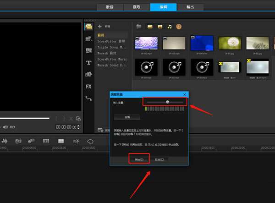Switch to the 輸出 (Share) tab
Screen dimensions: 275x203
click(x=190, y=7)
